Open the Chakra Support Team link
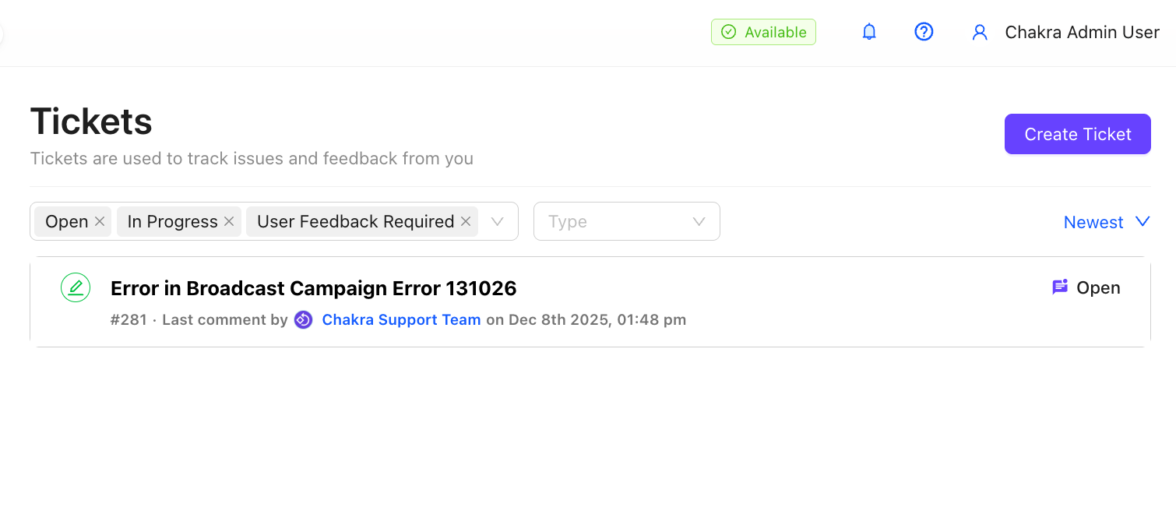The height and width of the screenshot is (525, 1176). click(401, 319)
